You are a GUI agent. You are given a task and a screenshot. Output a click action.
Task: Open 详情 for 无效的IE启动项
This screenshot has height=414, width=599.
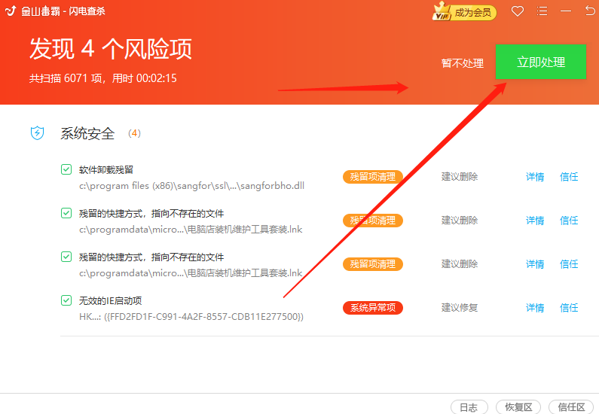click(x=535, y=308)
